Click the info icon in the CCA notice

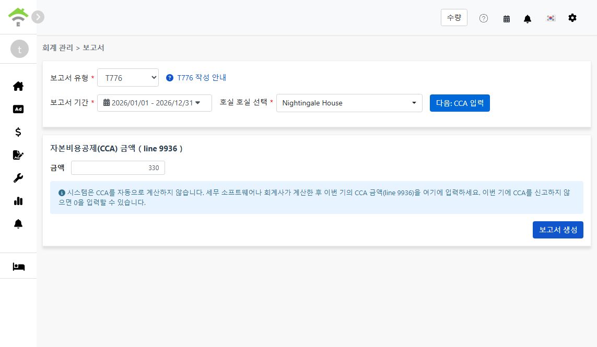coord(62,193)
